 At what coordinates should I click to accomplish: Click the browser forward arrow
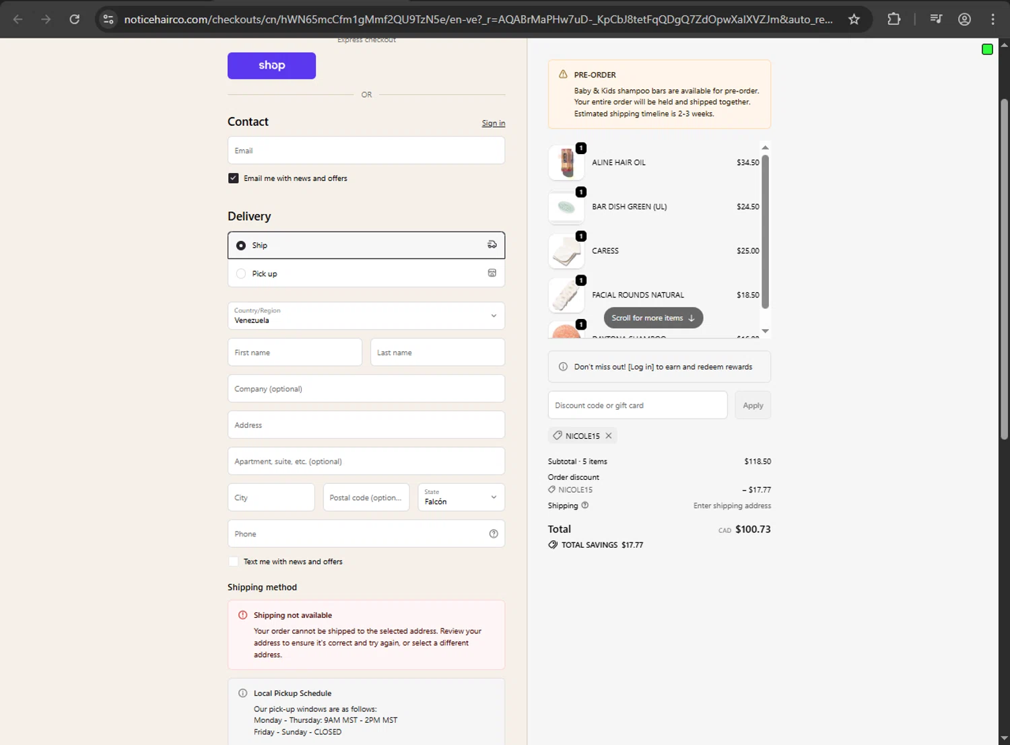click(x=46, y=19)
